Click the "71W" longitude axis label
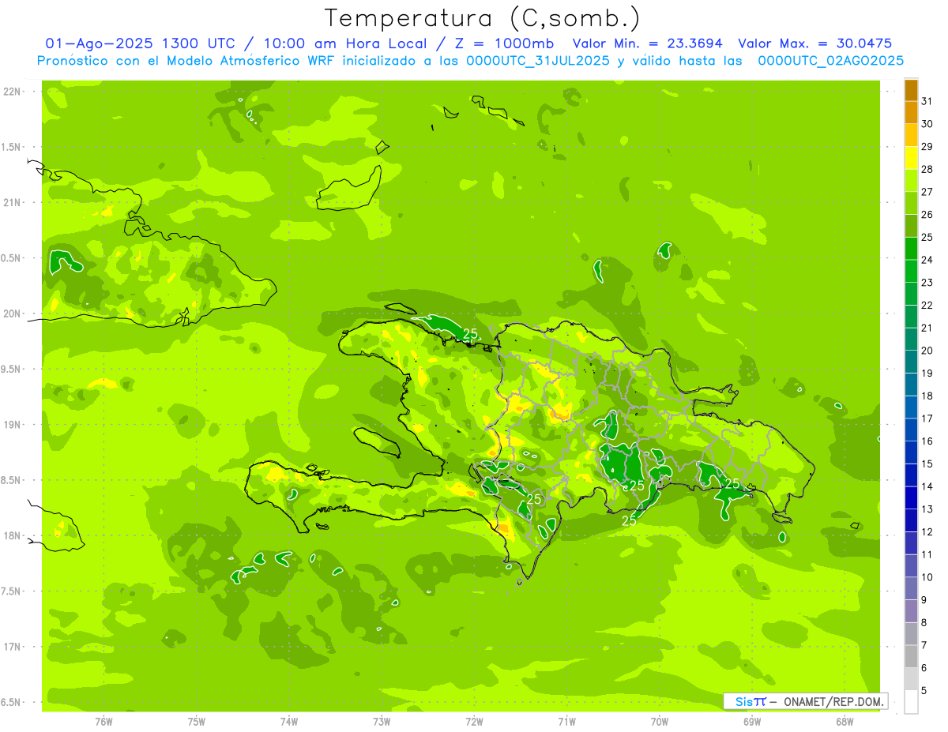 [566, 721]
